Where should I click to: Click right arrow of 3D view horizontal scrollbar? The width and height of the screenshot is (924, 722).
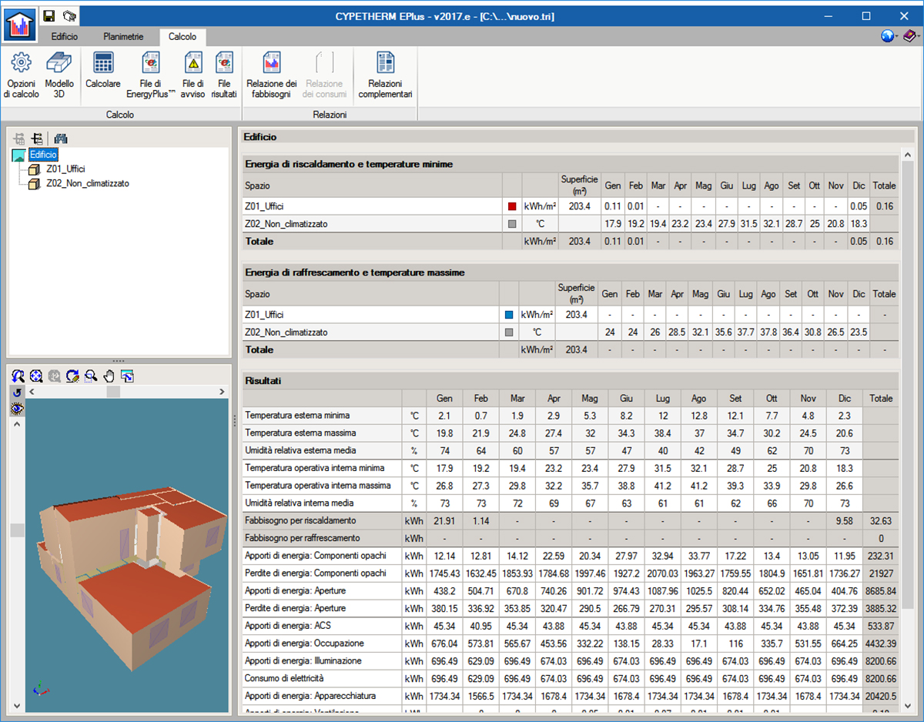[223, 392]
